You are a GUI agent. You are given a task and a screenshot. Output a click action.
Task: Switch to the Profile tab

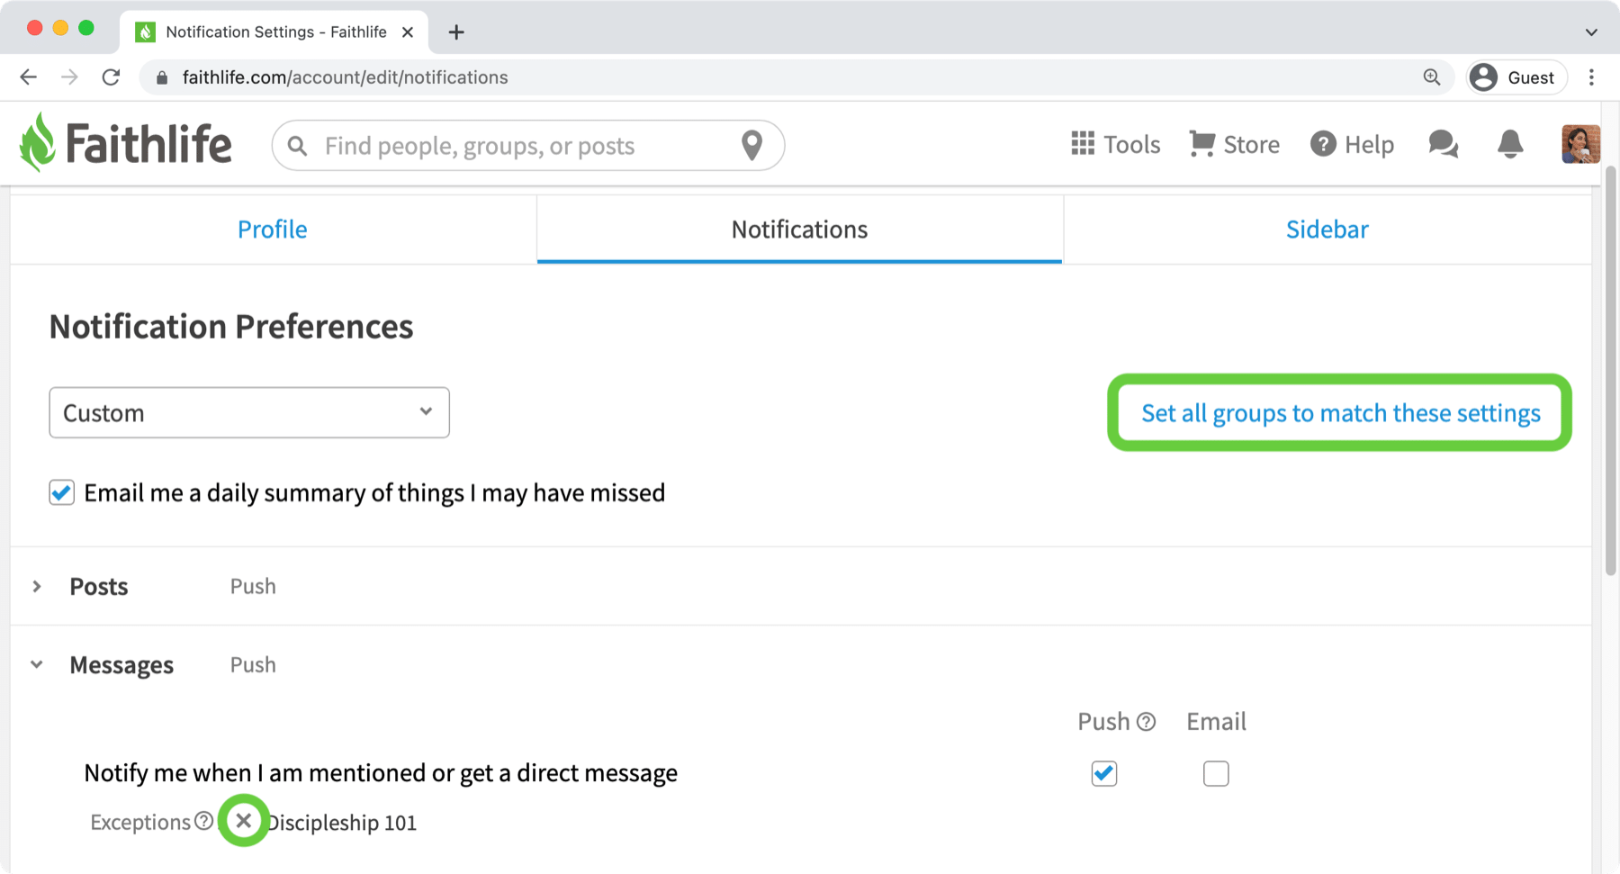pyautogui.click(x=273, y=229)
